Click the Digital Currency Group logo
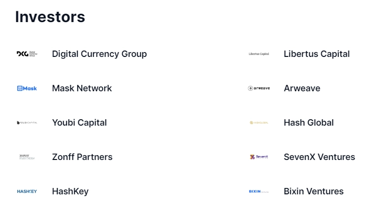Screen dimensions: 383x212 pos(27,54)
